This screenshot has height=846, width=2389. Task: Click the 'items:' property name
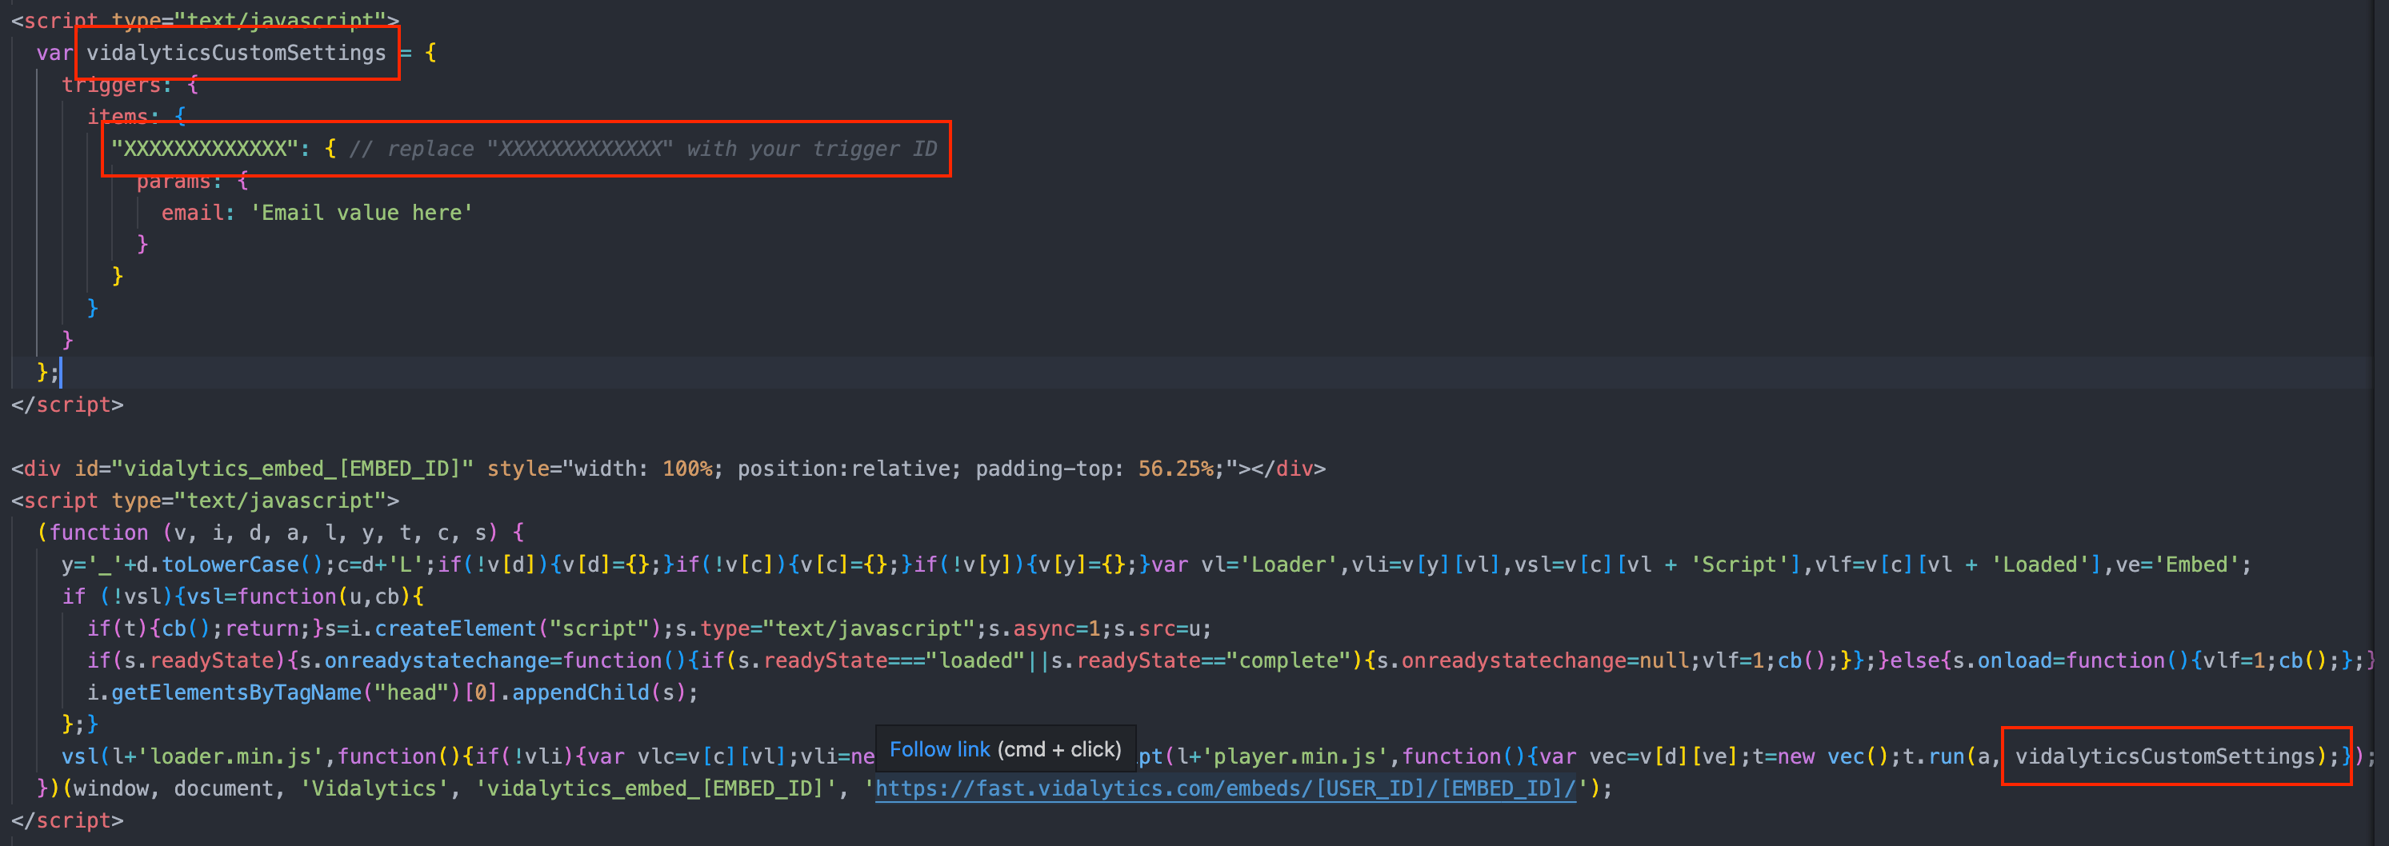(x=123, y=117)
